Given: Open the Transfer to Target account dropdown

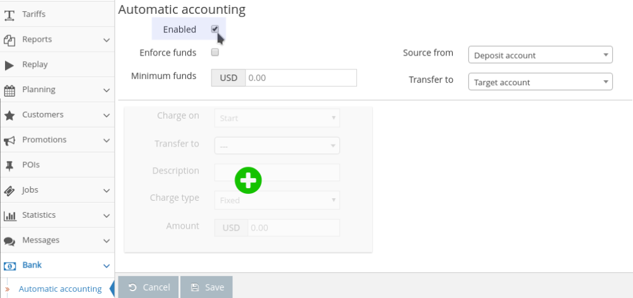Looking at the screenshot, I should click(x=540, y=81).
